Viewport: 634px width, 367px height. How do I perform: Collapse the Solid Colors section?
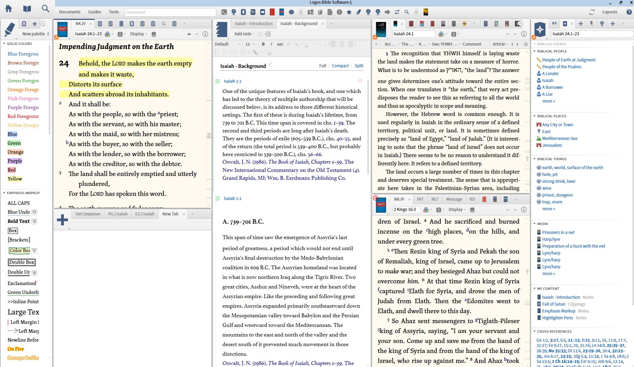pyautogui.click(x=4, y=44)
